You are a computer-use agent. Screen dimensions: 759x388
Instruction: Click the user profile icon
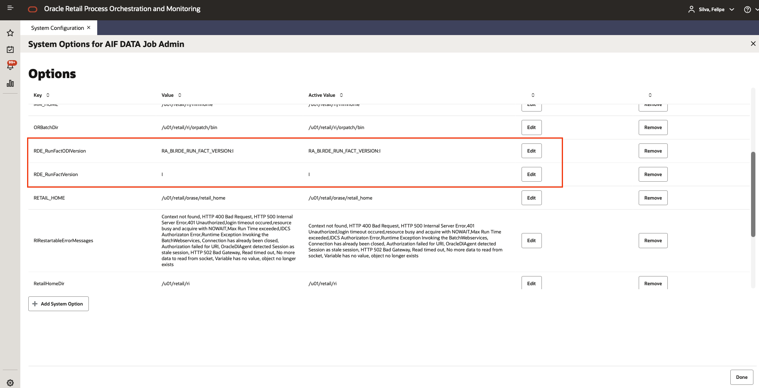691,9
